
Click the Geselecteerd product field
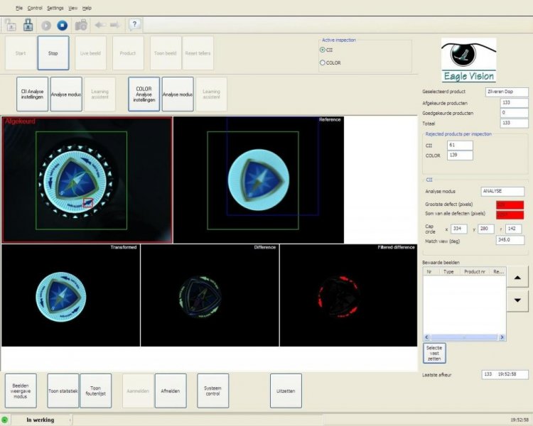pyautogui.click(x=507, y=92)
